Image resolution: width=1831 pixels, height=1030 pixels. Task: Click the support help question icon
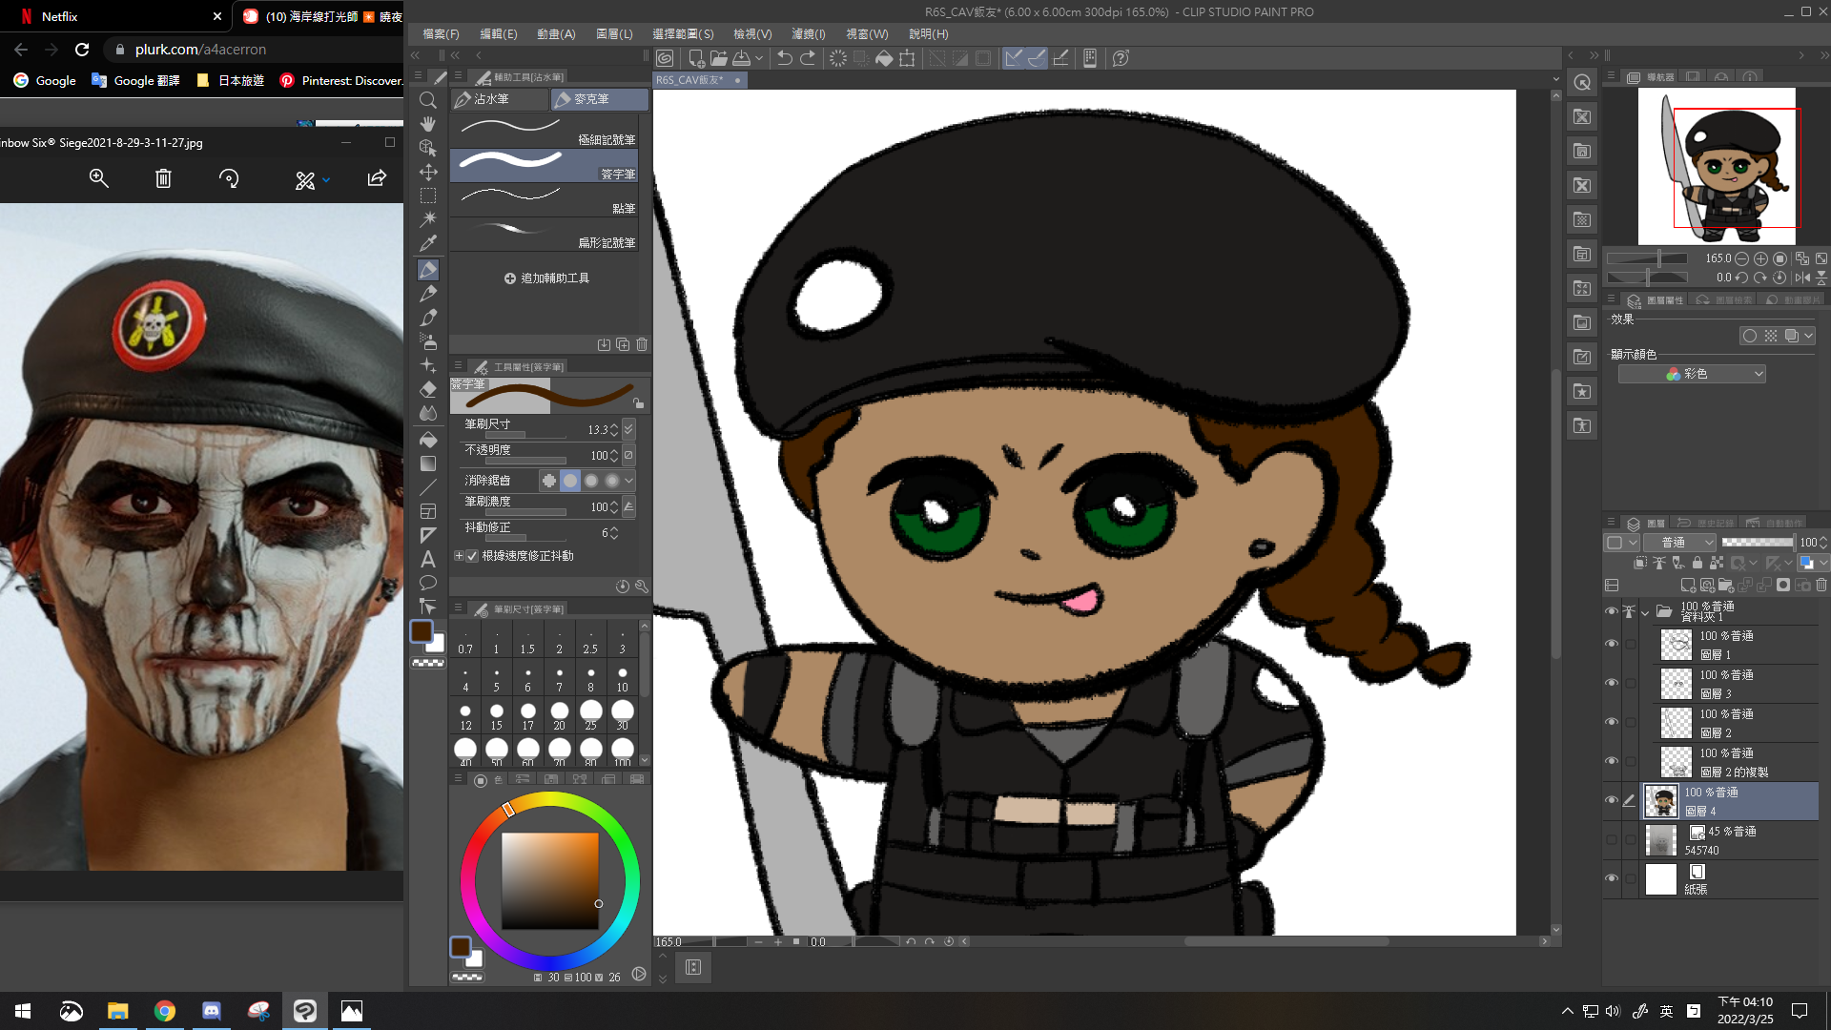click(x=1121, y=58)
